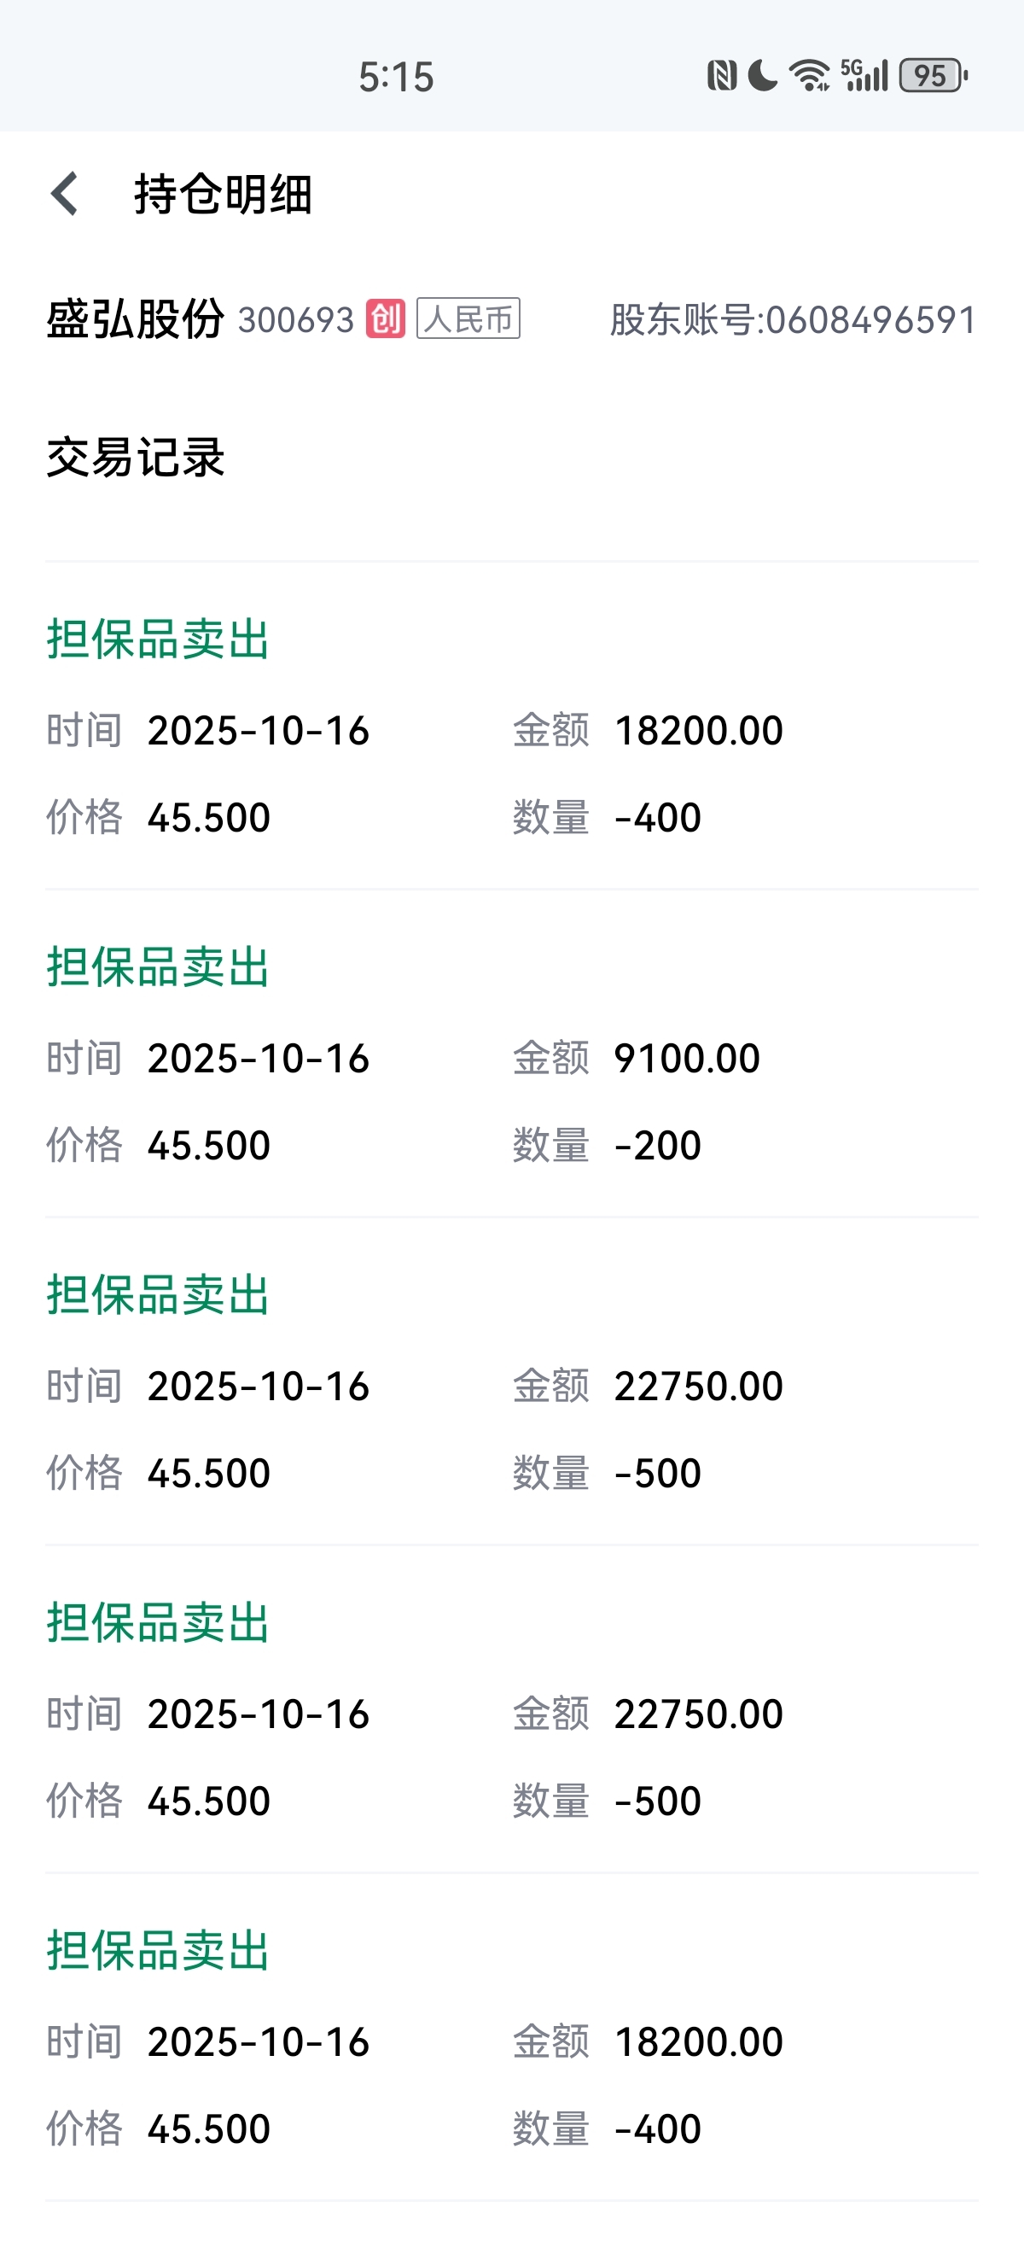Tap the battery level indicator
Viewport: 1024px width, 2254px height.
tap(932, 75)
